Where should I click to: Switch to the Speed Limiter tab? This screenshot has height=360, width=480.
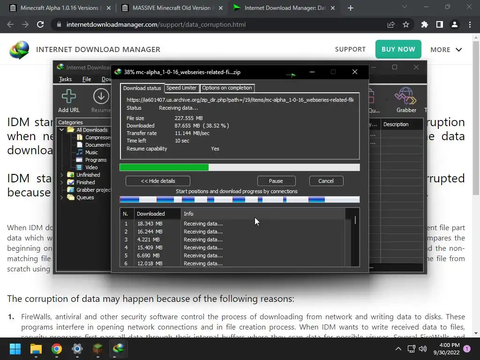181,88
